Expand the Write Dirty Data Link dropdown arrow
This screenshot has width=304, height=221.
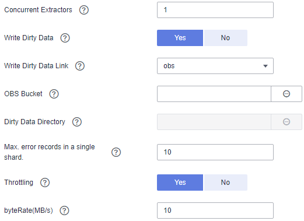[265, 66]
